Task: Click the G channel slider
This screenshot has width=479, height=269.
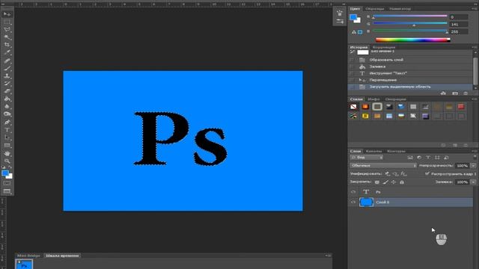Action: [x=410, y=23]
